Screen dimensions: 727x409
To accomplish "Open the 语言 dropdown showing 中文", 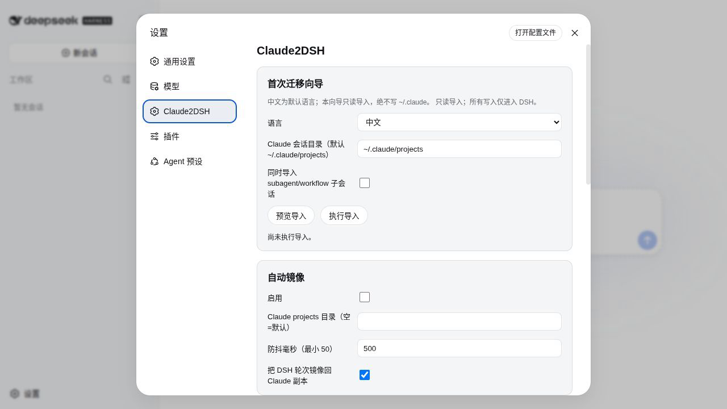I will tap(459, 122).
